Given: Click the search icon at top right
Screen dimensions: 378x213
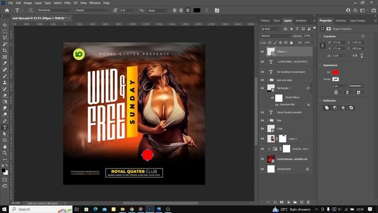Looking at the screenshot, I should pos(355,11).
